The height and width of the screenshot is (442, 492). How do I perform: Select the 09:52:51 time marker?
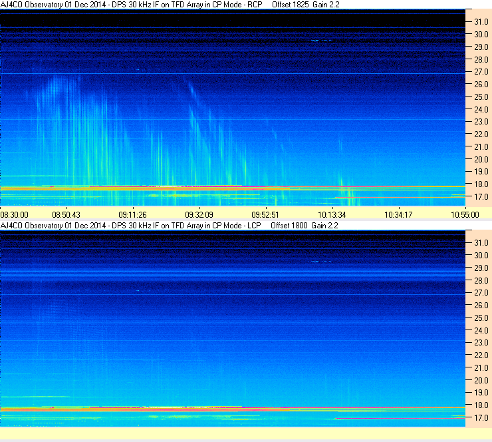[265, 214]
